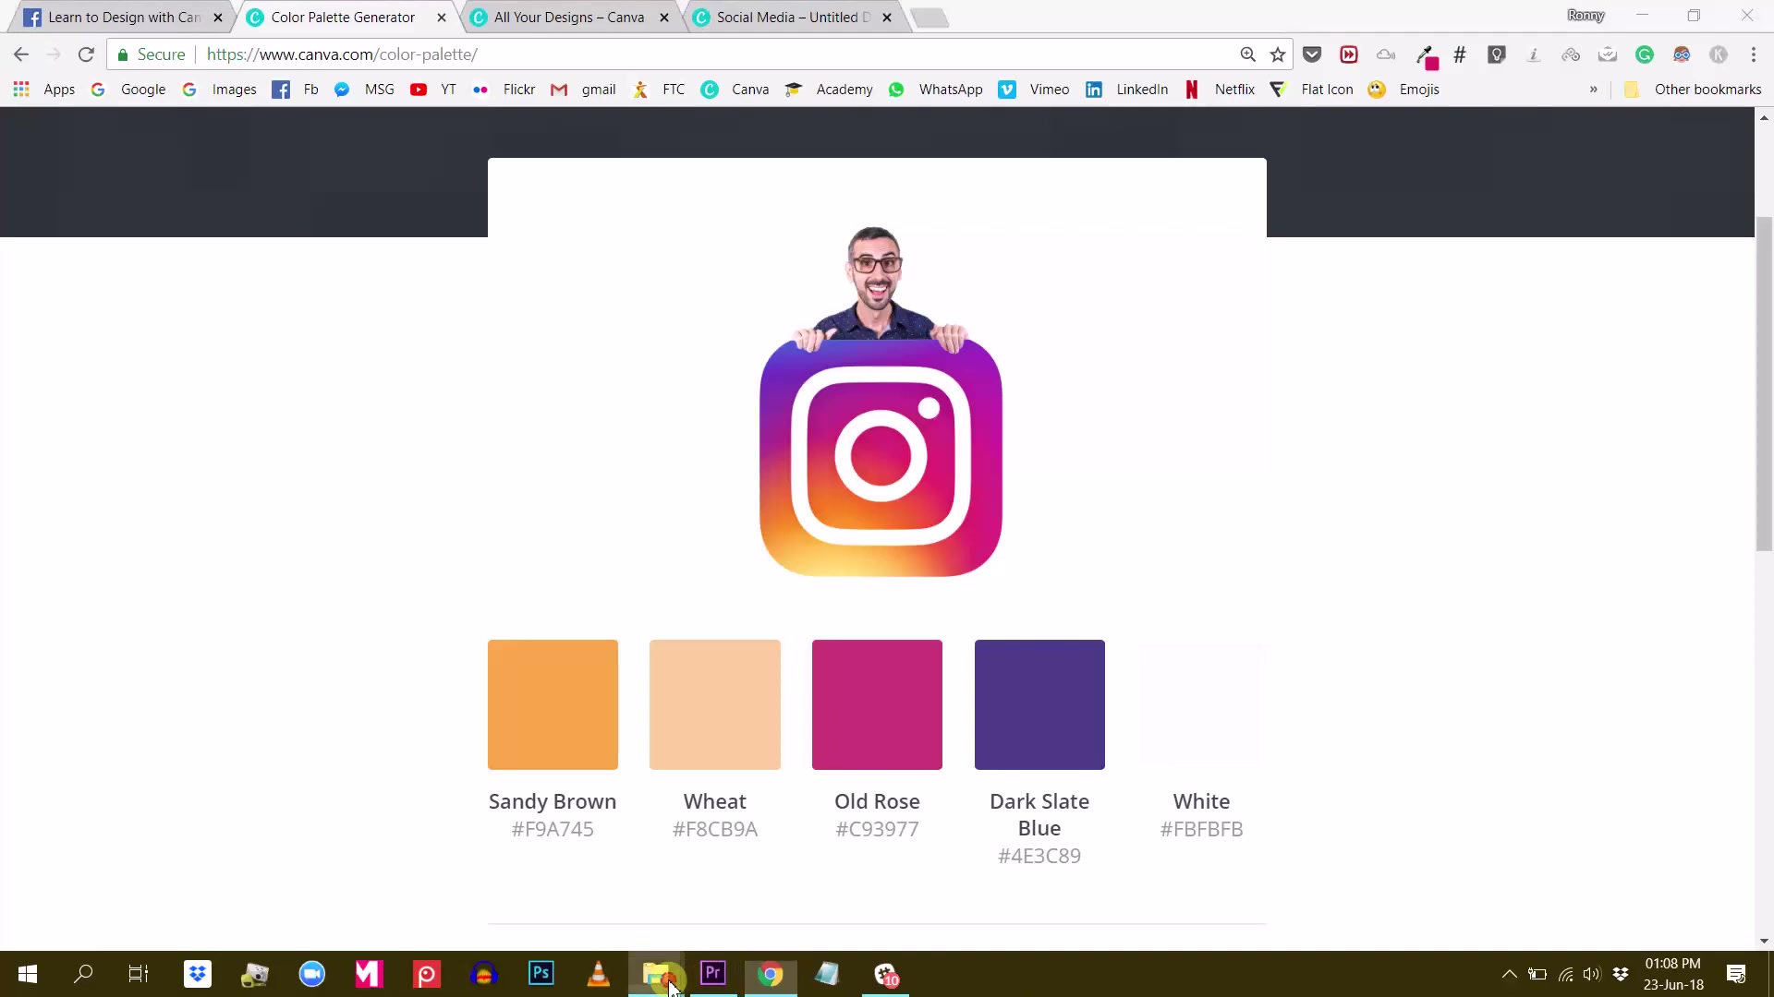1774x997 pixels.
Task: Open the Pocket extension icon
Action: point(1312,54)
